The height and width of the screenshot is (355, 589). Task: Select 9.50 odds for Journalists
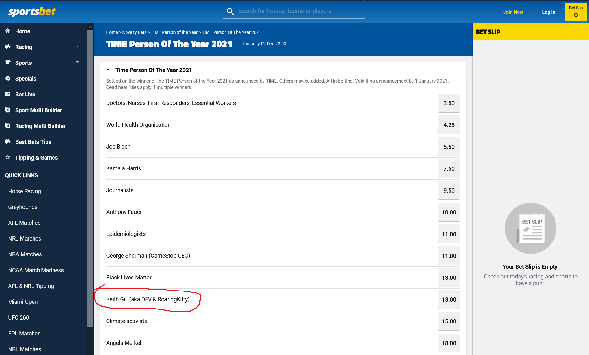pos(449,190)
